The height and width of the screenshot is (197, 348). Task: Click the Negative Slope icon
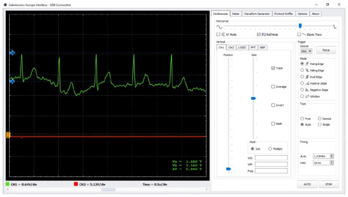point(307,90)
